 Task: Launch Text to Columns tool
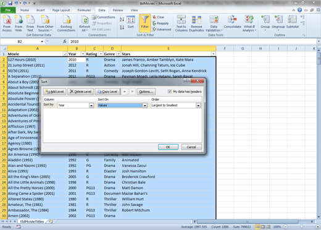181,23
